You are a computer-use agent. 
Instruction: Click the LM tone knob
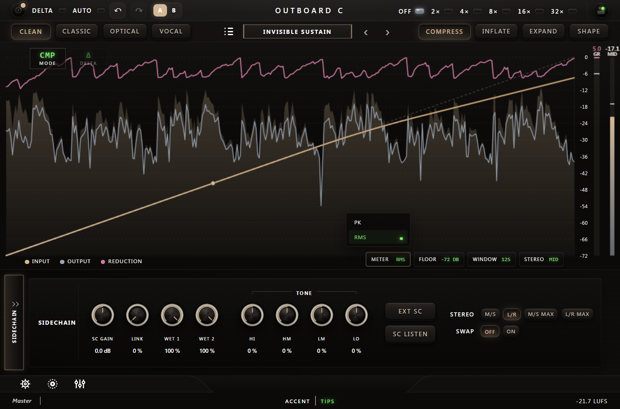point(322,315)
